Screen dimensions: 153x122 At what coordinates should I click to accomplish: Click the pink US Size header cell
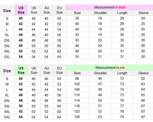pyautogui.click(x=21, y=10)
